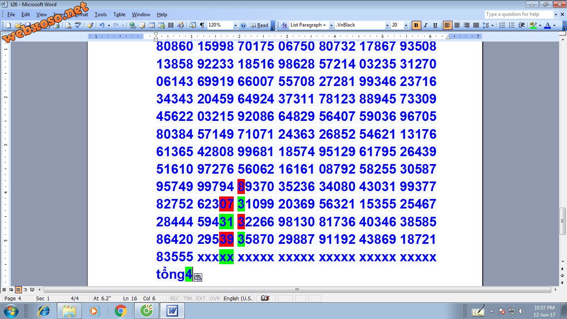Click in the Type a question for help box
Screen dimensions: 567x319
click(519, 14)
